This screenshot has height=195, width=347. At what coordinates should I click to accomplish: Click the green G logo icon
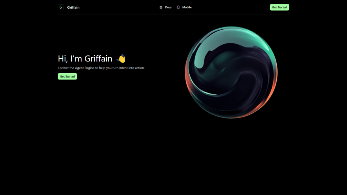point(61,7)
